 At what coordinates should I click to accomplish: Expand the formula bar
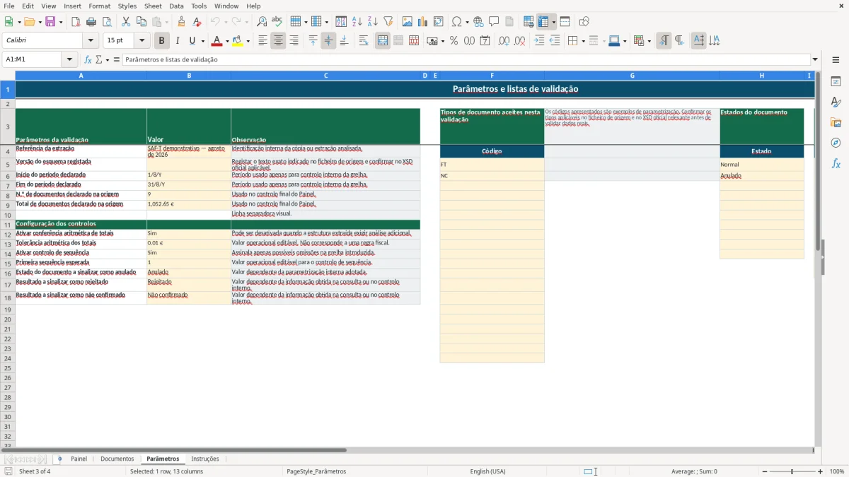pyautogui.click(x=815, y=59)
